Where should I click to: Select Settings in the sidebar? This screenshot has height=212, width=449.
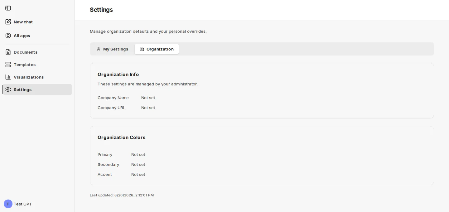37,89
